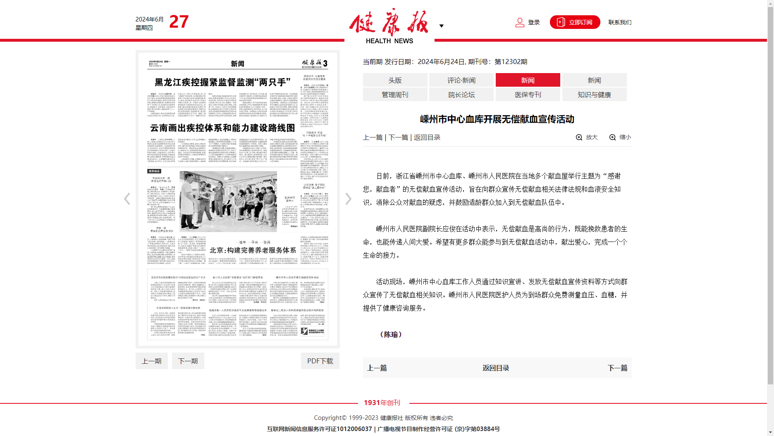
Task: Switch to the 头版 section tab
Action: click(395, 80)
